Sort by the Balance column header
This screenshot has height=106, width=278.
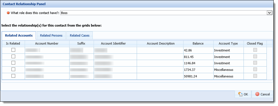tap(198, 43)
